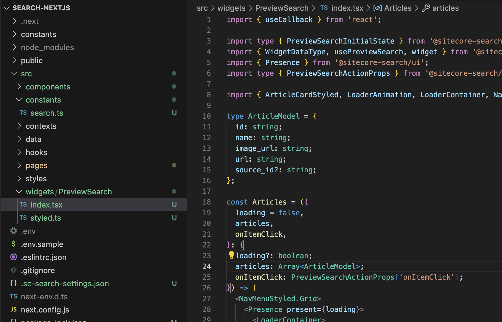
Task: Click 'ArticleCardStyled' on line 8
Action: (x=302, y=95)
